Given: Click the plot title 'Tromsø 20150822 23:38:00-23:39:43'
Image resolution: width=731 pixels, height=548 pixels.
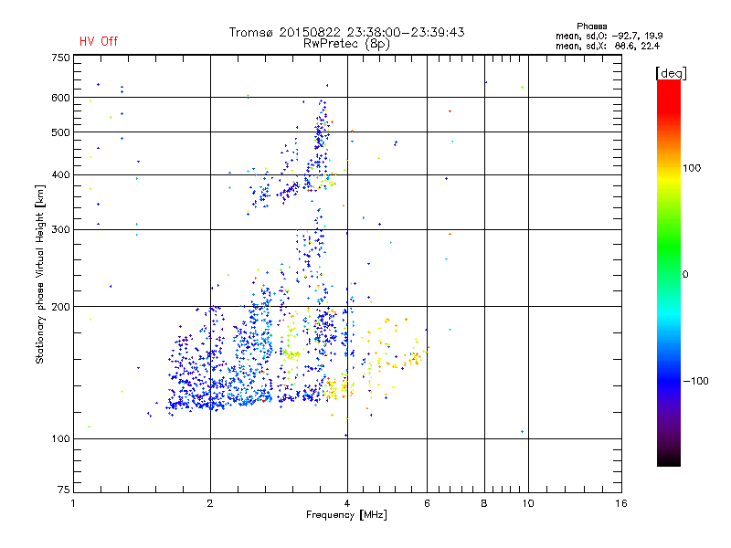Looking at the screenshot, I should click(x=346, y=32).
